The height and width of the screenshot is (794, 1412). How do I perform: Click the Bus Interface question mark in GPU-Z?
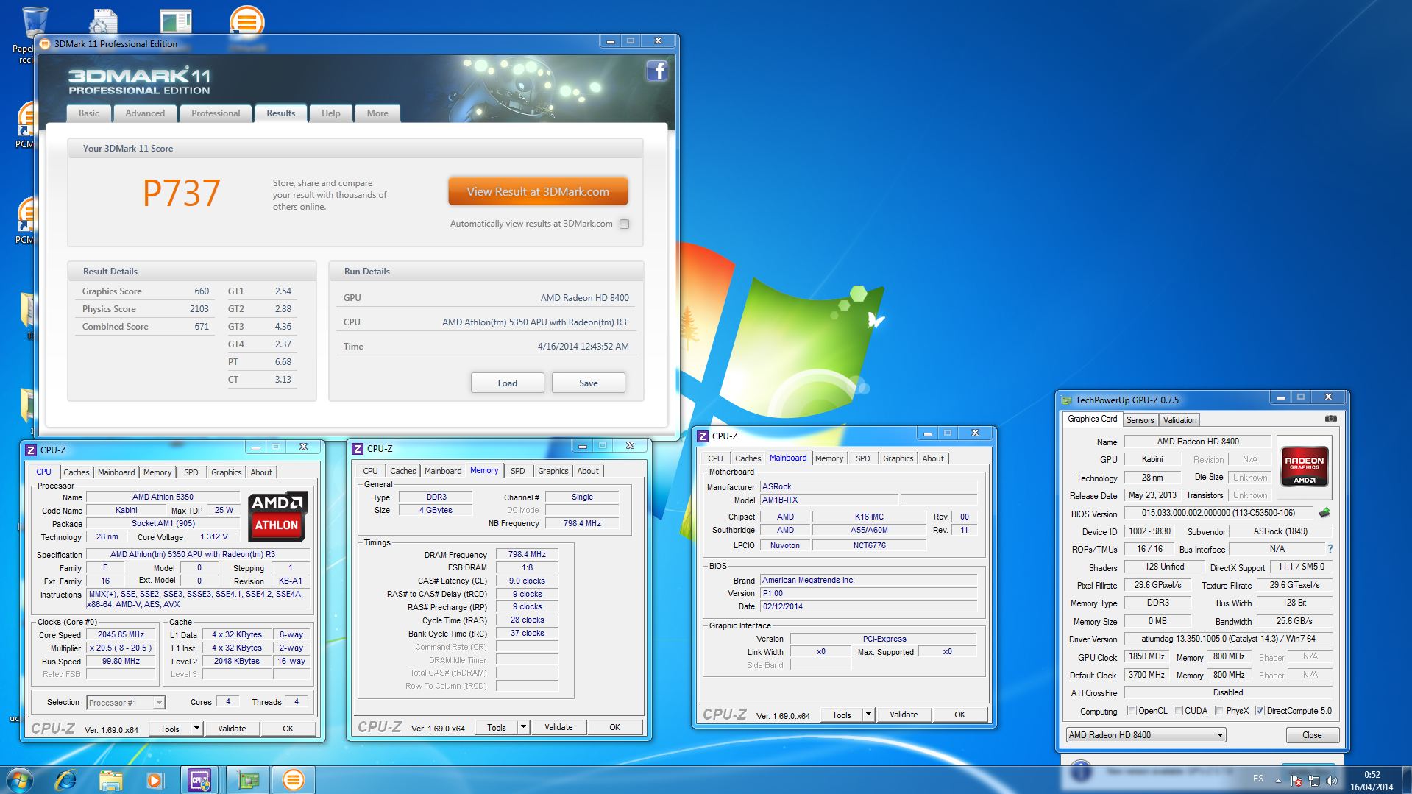click(x=1330, y=549)
